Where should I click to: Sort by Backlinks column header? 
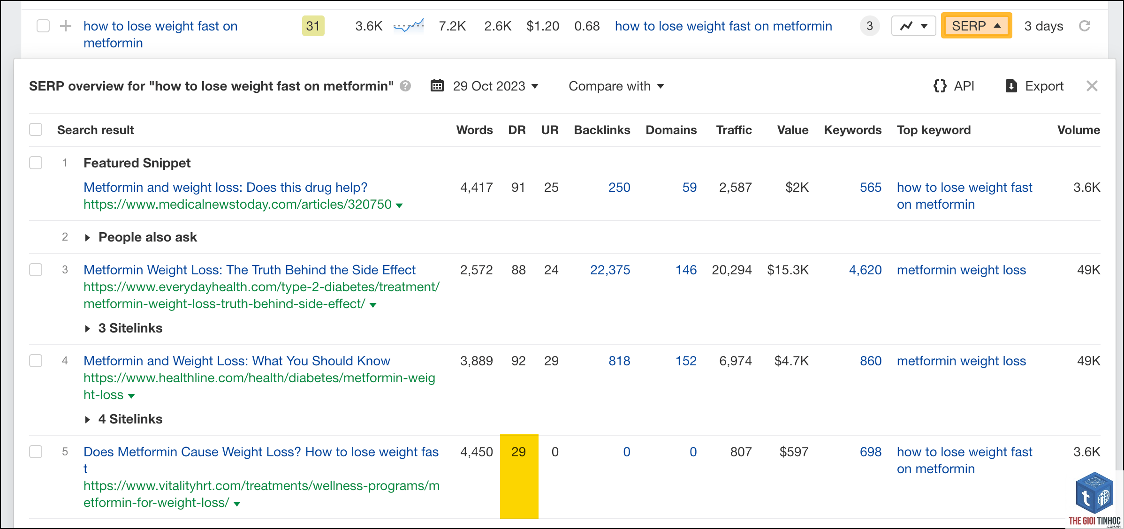tap(602, 130)
